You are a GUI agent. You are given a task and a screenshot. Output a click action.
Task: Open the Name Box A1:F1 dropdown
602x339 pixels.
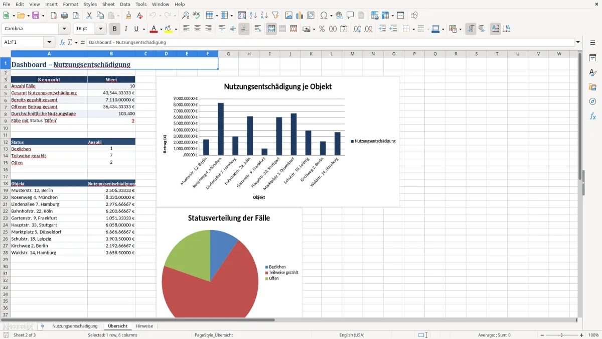[49, 42]
